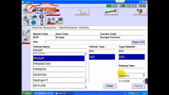169x95 pixels.
Task: Open the stethoscope diagnosis icon
Action: tap(82, 12)
